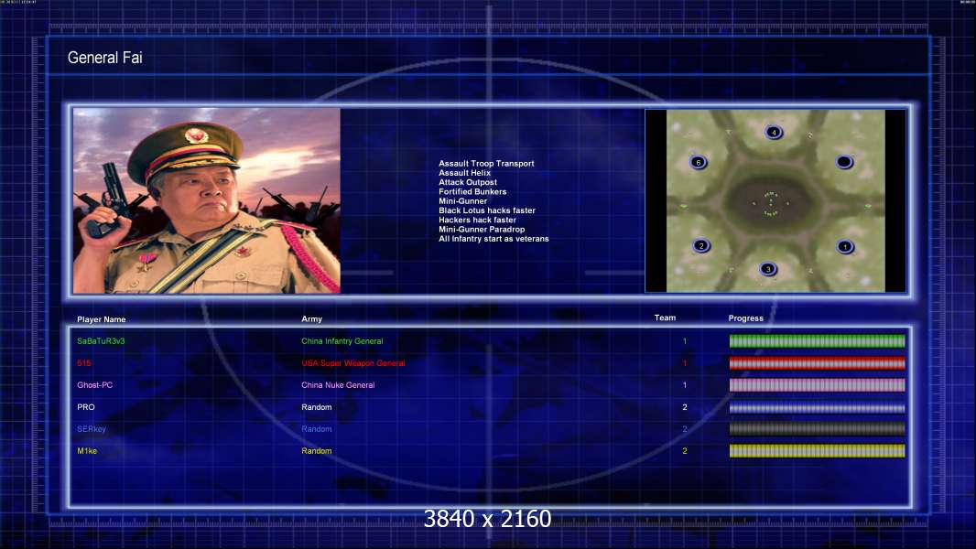Image resolution: width=976 pixels, height=549 pixels.
Task: Click 'Mini-Gunner Paradrop' text
Action: 482,229
